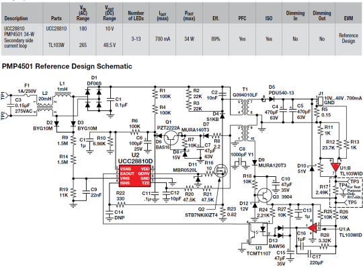The width and height of the screenshot is (363, 267).
Task: Click the 'C17 220µF' capacitor label
Action: click(317, 260)
